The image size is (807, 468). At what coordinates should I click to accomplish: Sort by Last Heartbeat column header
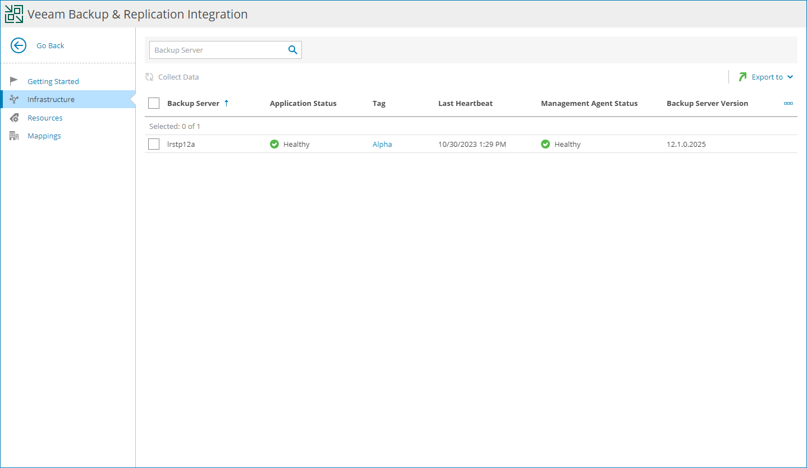point(465,103)
